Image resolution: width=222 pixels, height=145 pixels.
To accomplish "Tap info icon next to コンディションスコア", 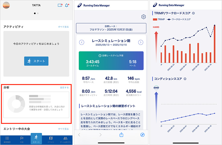I will tap(185, 79).
